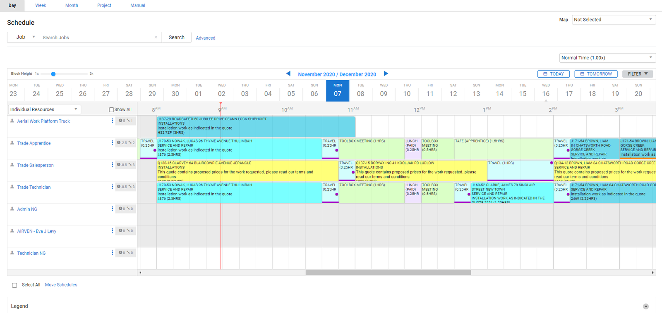Click person icon beside Technician NG
This screenshot has height=313, width=662.
point(12,252)
